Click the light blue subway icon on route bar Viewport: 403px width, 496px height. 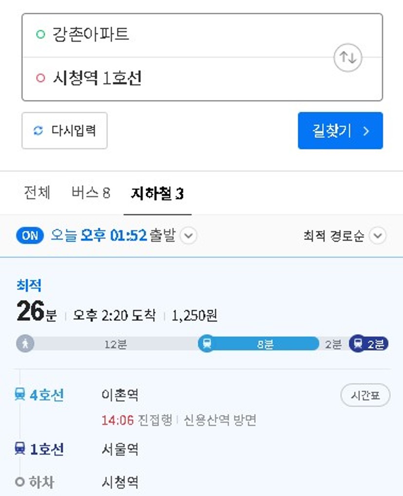point(207,343)
